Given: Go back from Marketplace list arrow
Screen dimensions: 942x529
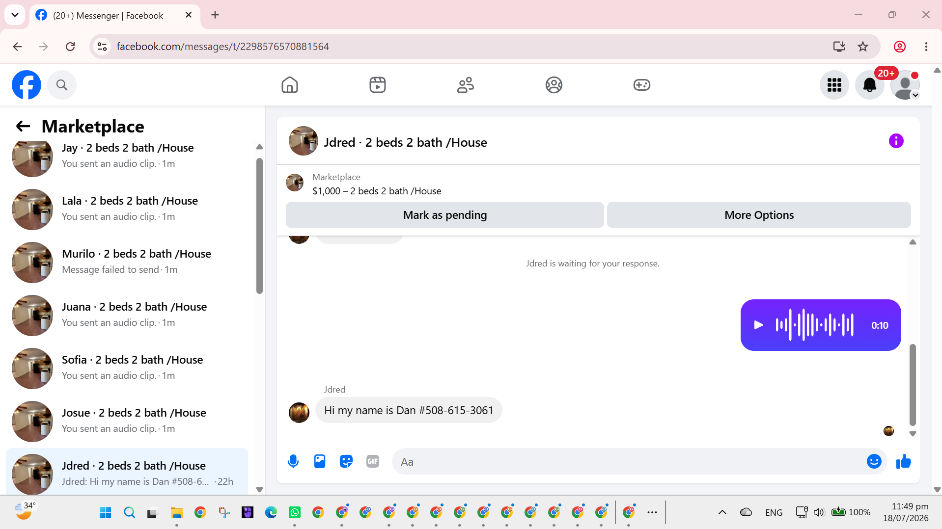Looking at the screenshot, I should [23, 126].
